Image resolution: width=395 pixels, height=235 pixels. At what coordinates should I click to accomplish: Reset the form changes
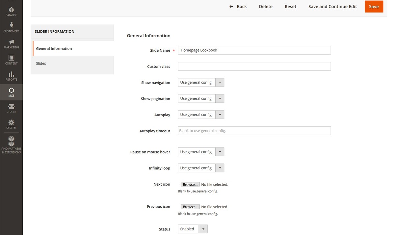[290, 7]
